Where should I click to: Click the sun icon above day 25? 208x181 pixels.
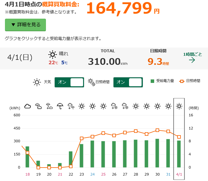tap(103, 106)
